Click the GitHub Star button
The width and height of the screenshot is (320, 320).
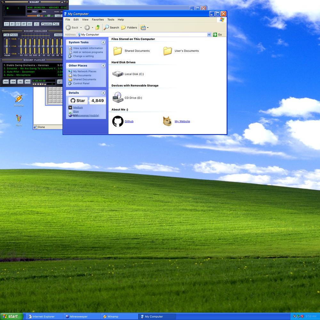click(x=78, y=100)
